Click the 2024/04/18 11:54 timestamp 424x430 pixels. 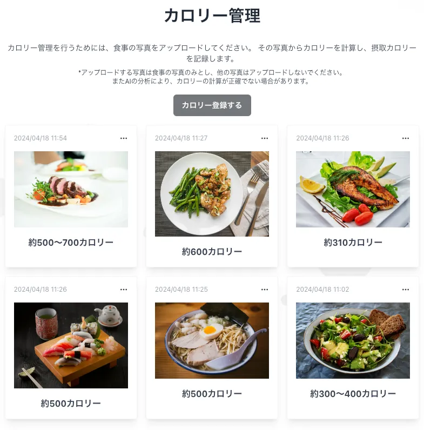[x=41, y=138]
